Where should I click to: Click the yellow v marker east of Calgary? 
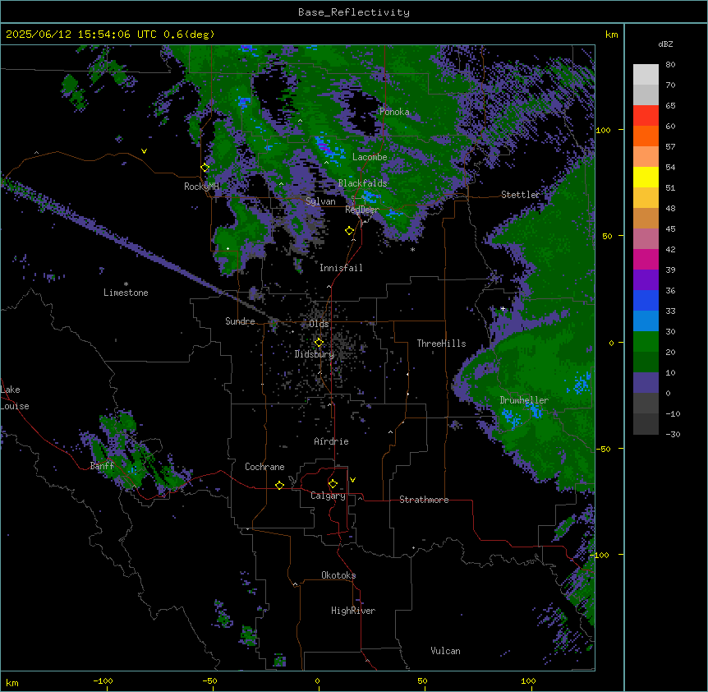(x=352, y=480)
